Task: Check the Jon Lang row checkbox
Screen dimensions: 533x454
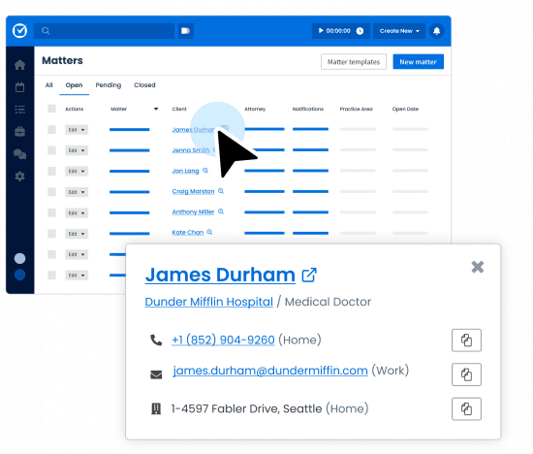Action: (51, 171)
